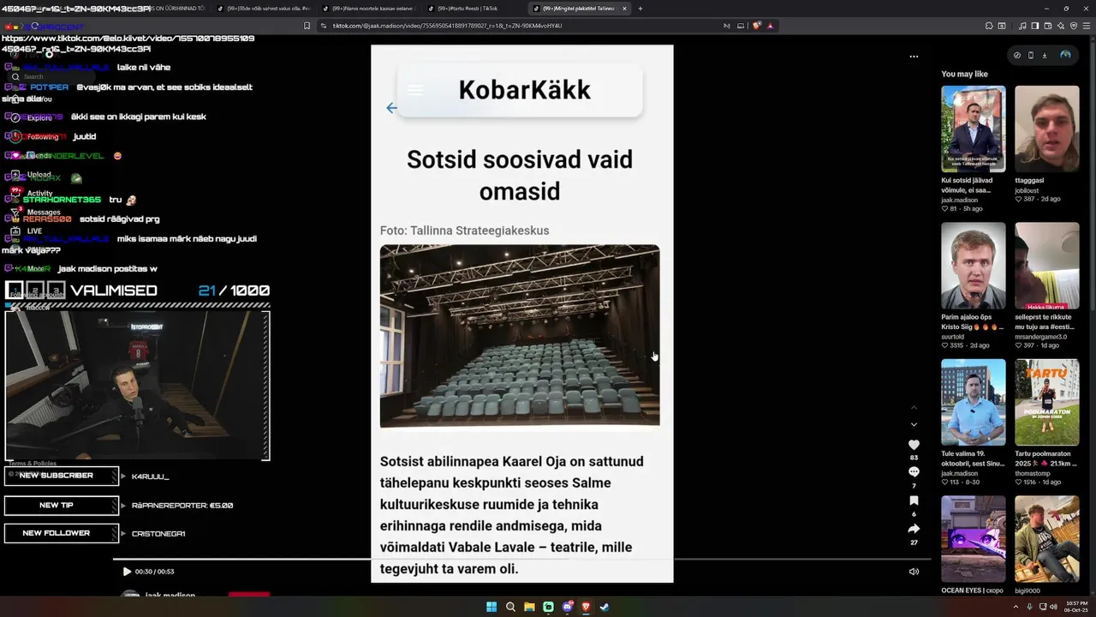1096x617 pixels.
Task: Visit the bigi9000 profile link
Action: [x=1027, y=591]
